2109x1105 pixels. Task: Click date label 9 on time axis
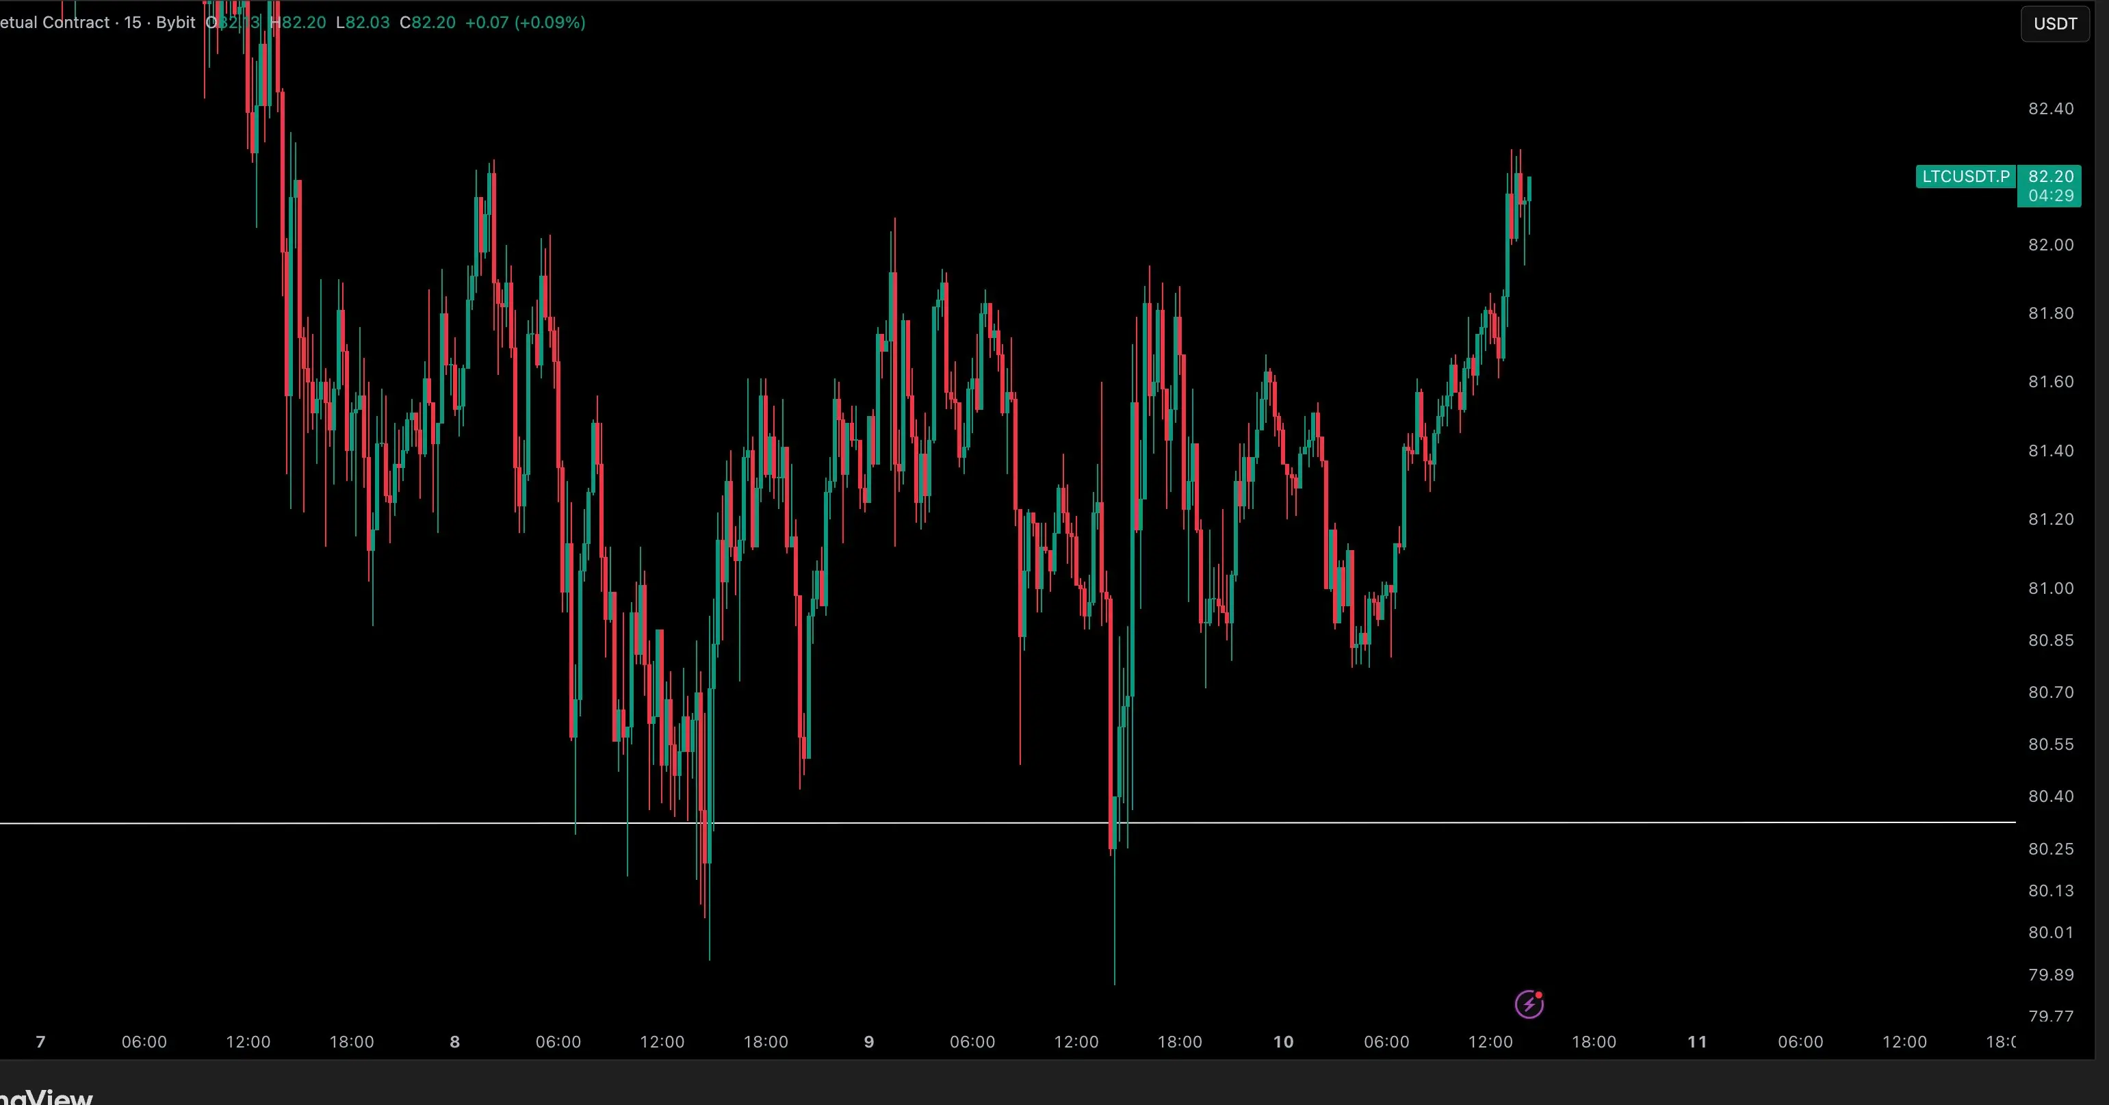coord(870,1042)
